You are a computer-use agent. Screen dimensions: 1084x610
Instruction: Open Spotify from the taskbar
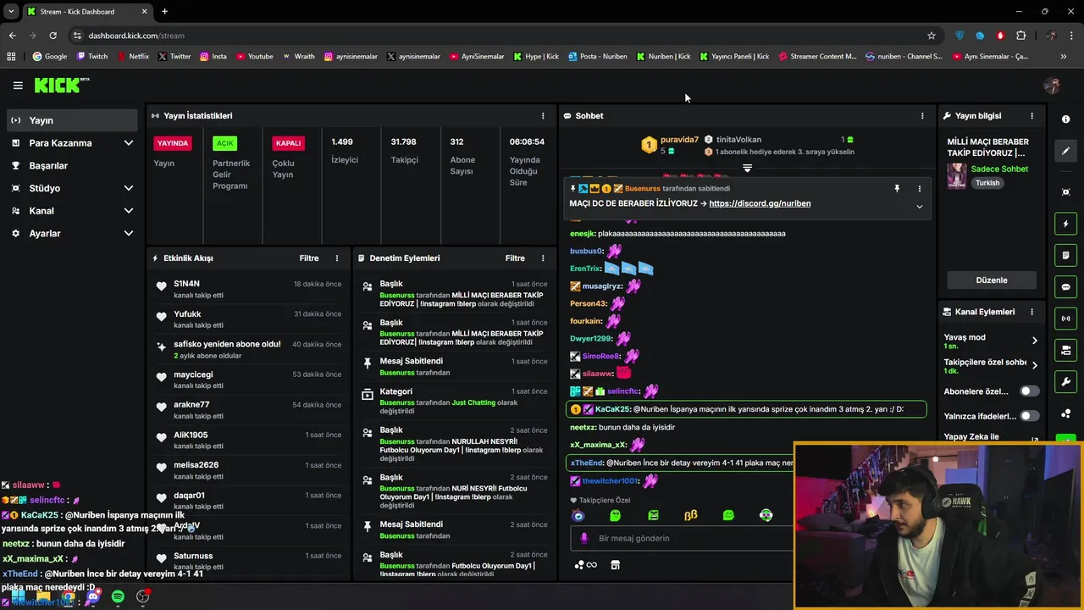pyautogui.click(x=118, y=597)
